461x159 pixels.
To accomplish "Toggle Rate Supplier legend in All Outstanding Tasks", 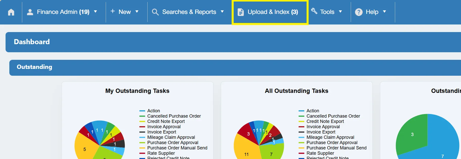I will 316,153.
